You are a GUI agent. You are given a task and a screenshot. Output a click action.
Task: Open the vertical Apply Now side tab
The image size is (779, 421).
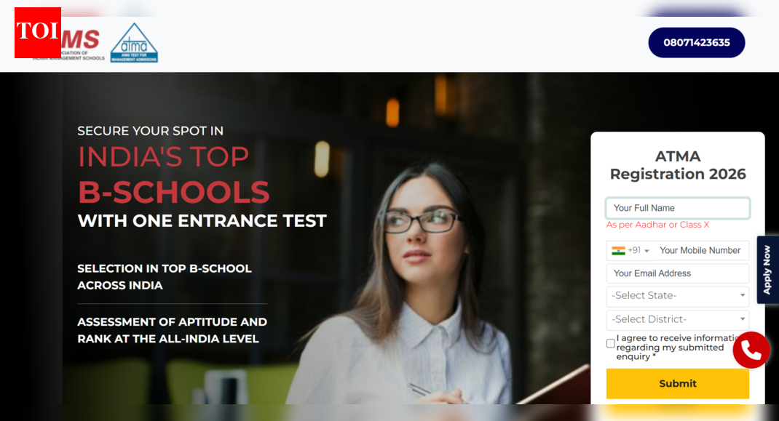767,270
